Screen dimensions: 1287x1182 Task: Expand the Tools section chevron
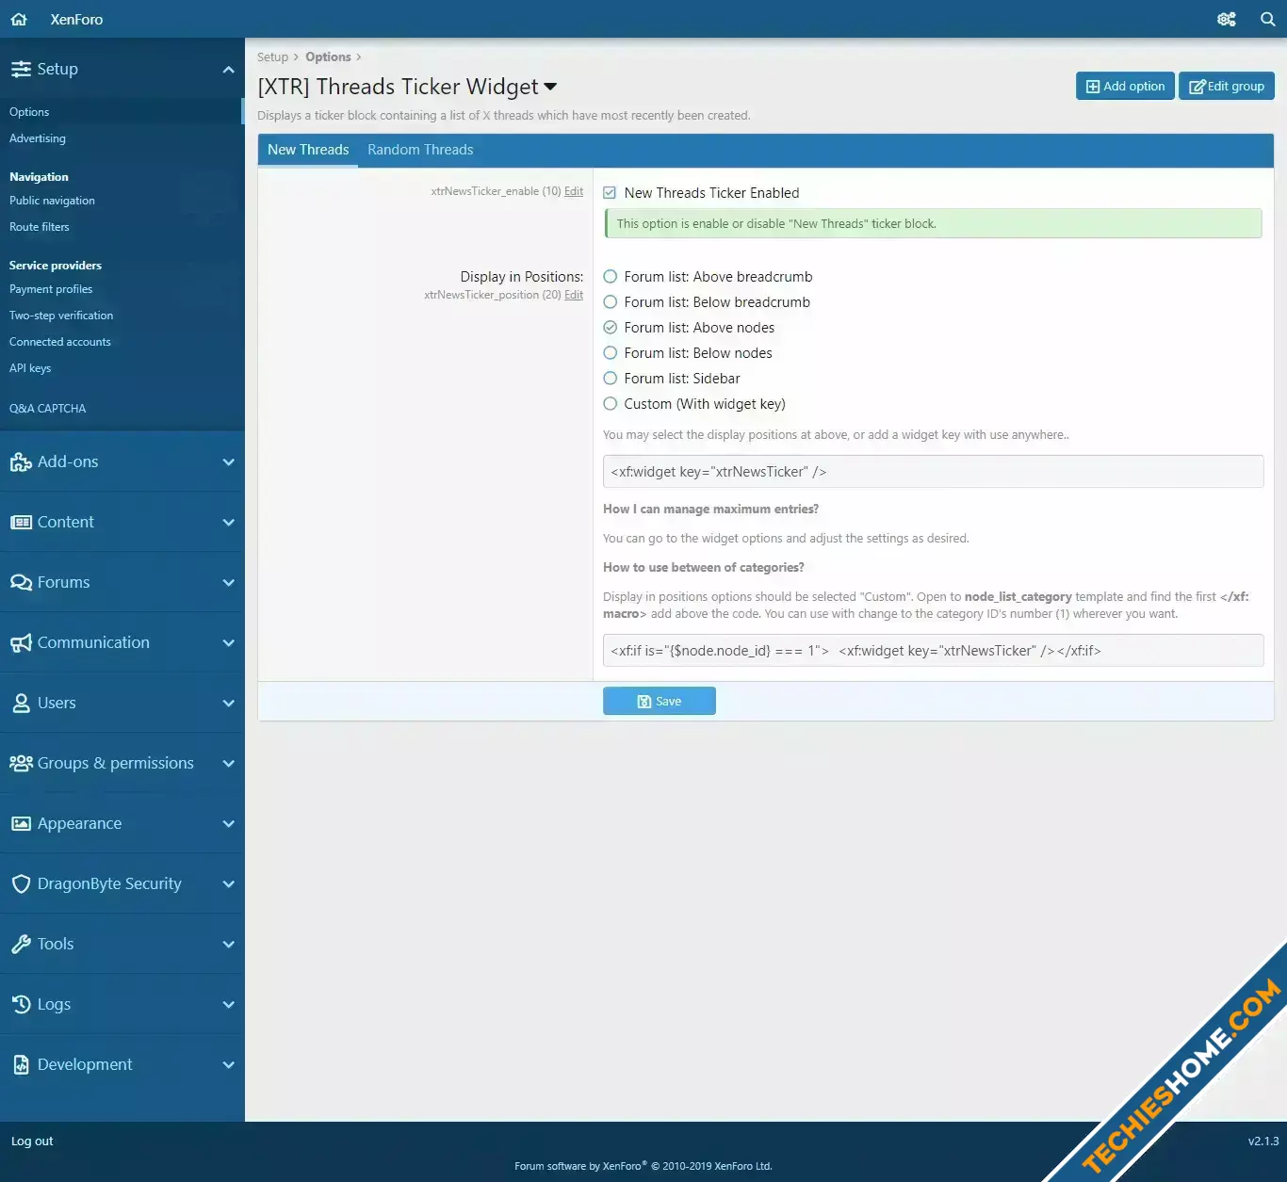point(228,944)
